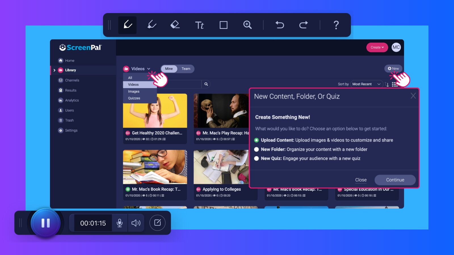454x255 pixels.
Task: Undo the last drawing action
Action: 279,25
